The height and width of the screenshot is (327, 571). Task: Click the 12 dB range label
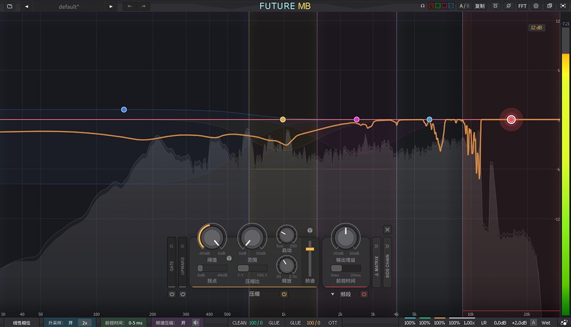536,27
